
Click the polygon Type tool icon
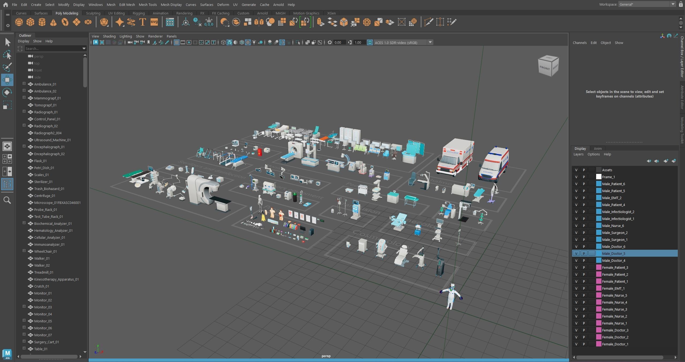(x=142, y=22)
